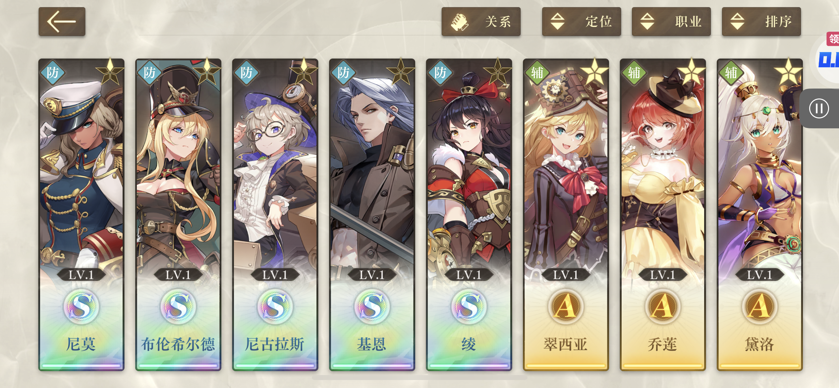This screenshot has height=388, width=839.
Task: Expand the 定位 sort dropdown
Action: coord(582,22)
